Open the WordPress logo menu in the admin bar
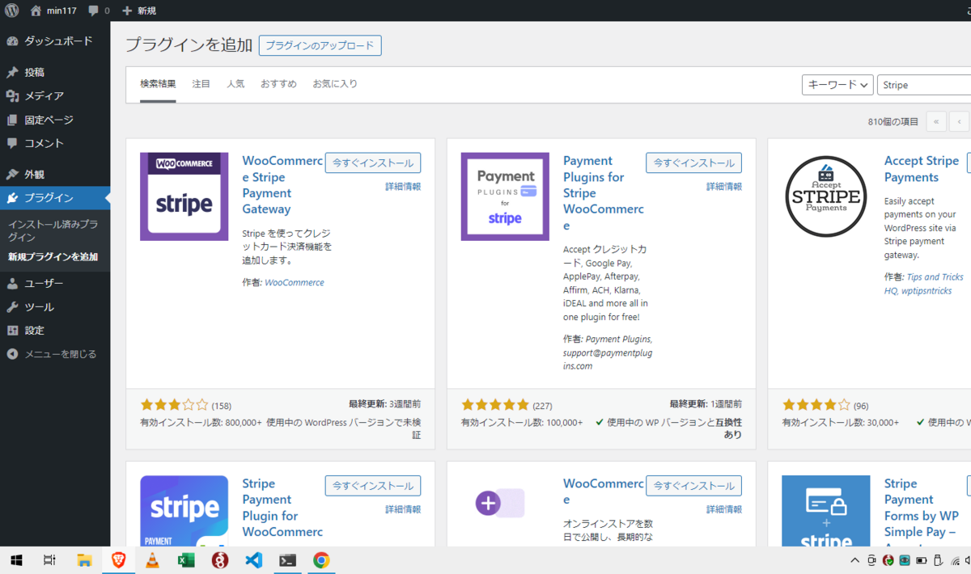 [x=11, y=11]
